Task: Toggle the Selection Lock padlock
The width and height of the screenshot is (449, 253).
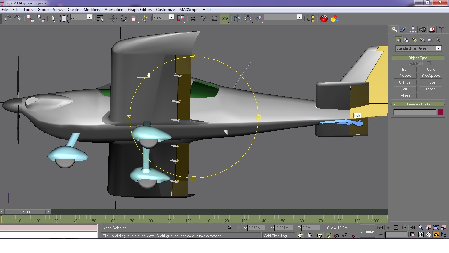Action: coord(229,228)
